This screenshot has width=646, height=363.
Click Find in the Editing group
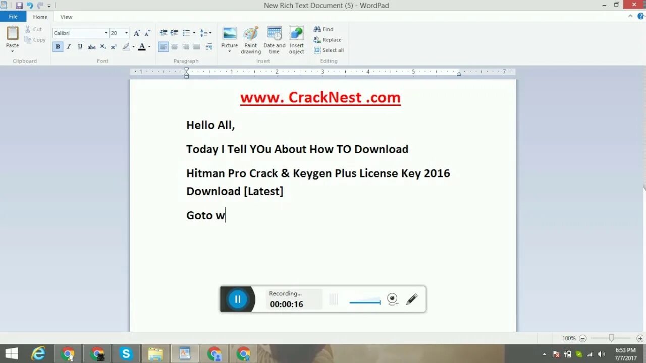click(x=324, y=29)
